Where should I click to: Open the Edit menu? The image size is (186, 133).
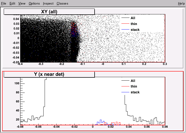point(12,3)
